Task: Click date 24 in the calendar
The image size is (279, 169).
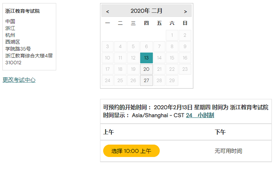Action: [x=108, y=81]
